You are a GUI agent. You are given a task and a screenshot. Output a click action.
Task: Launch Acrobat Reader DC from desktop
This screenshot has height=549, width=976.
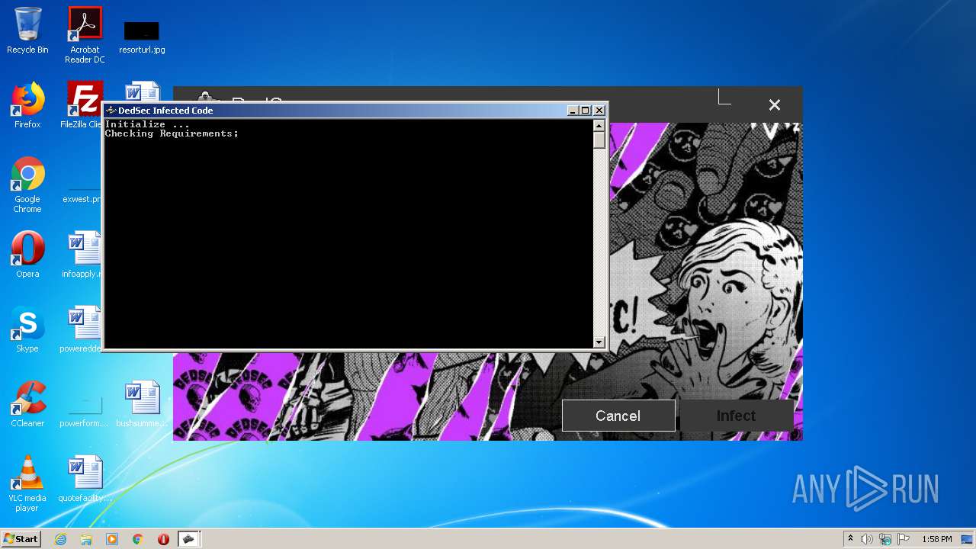(85, 34)
